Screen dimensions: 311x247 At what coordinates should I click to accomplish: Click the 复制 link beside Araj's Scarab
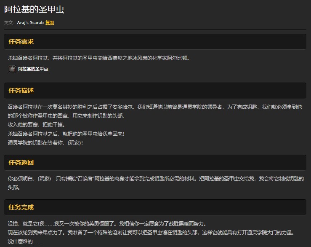pyautogui.click(x=50, y=23)
